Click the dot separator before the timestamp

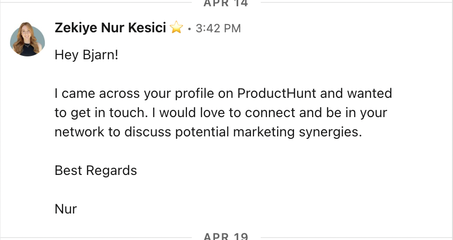[189, 29]
